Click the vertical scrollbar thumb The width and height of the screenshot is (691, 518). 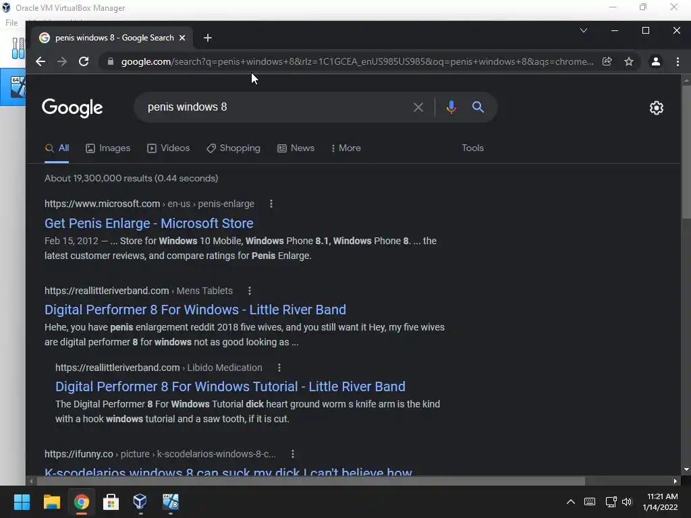[x=686, y=152]
